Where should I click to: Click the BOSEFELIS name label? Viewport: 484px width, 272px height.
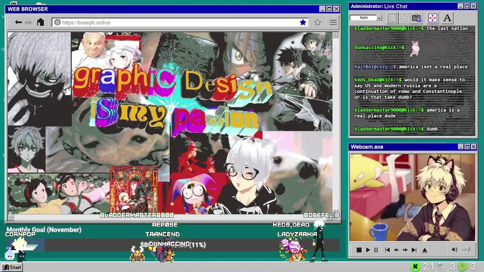(321, 215)
